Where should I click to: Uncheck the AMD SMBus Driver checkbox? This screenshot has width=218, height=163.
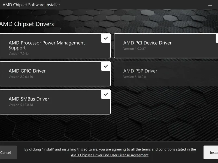[106, 94]
